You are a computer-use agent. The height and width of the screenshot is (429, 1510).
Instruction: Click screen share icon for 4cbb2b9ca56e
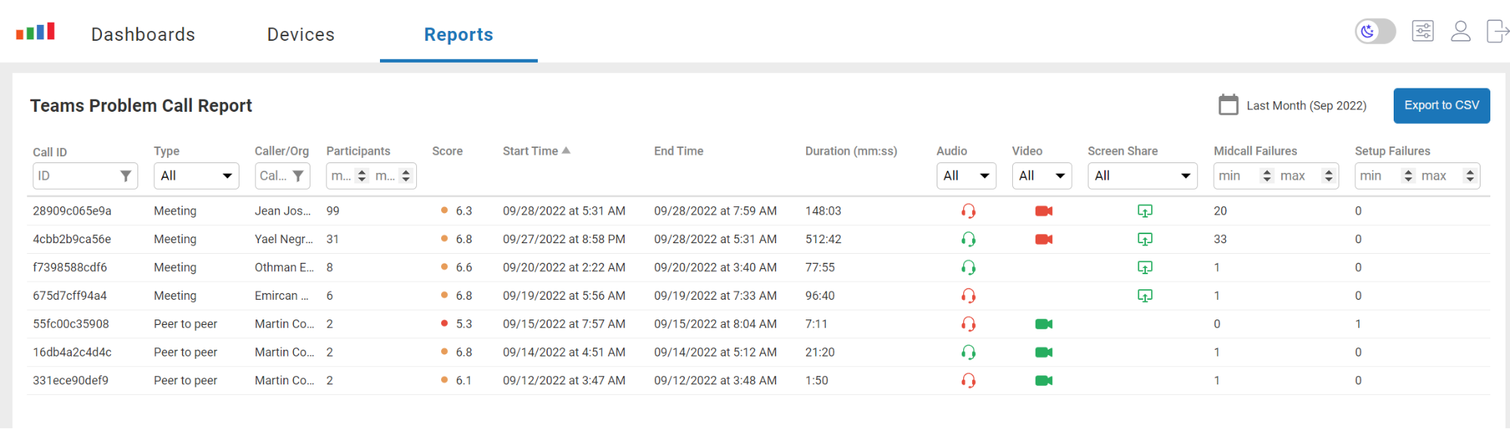coord(1144,239)
